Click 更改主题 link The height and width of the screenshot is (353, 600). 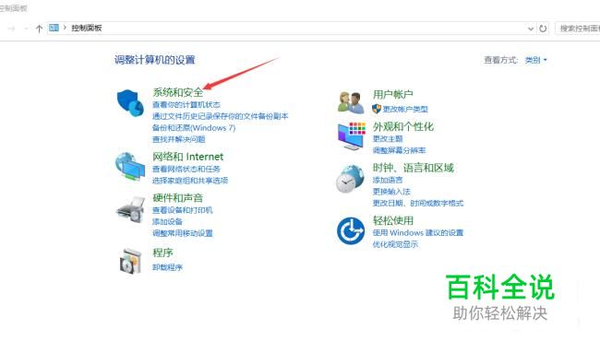388,138
